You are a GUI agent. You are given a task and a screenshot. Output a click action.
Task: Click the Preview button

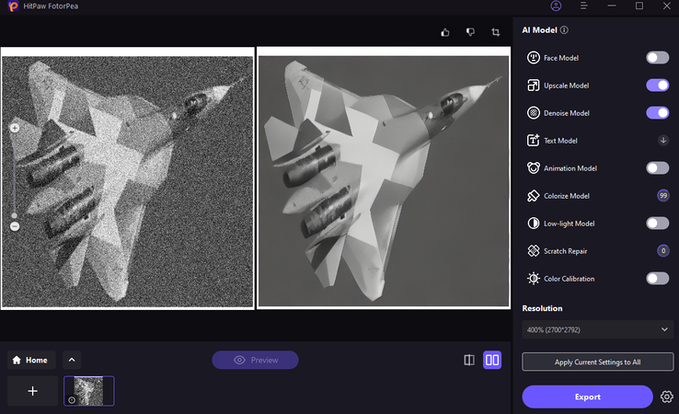click(255, 360)
